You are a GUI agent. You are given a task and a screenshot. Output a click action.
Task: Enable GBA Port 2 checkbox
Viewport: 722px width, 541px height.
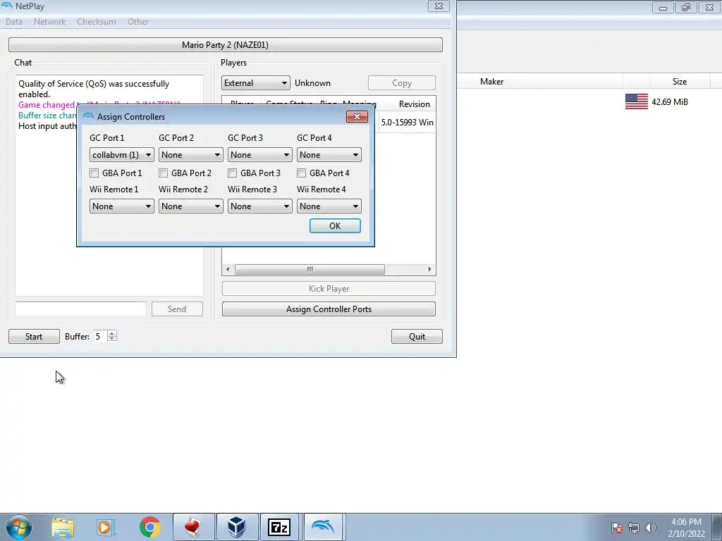pos(163,173)
